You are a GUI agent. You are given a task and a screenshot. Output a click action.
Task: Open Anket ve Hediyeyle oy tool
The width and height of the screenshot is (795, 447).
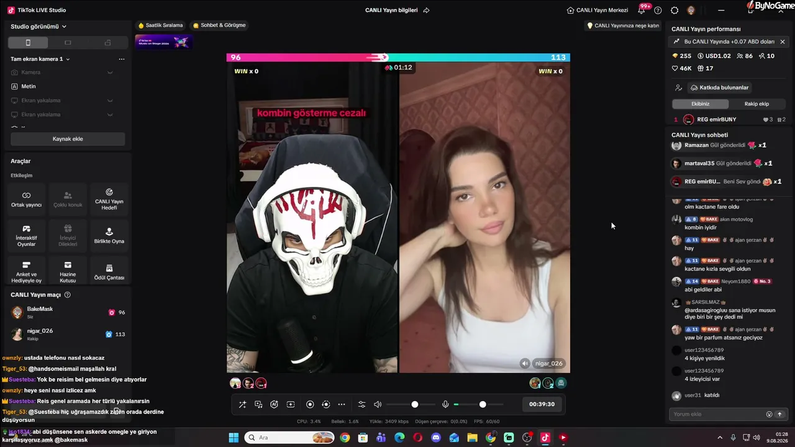tap(26, 271)
